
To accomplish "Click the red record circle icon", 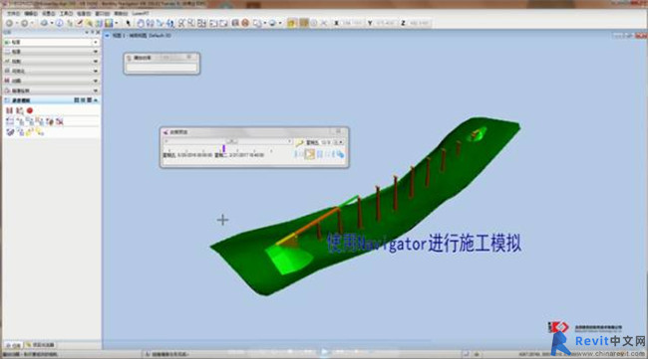I will pos(29,110).
